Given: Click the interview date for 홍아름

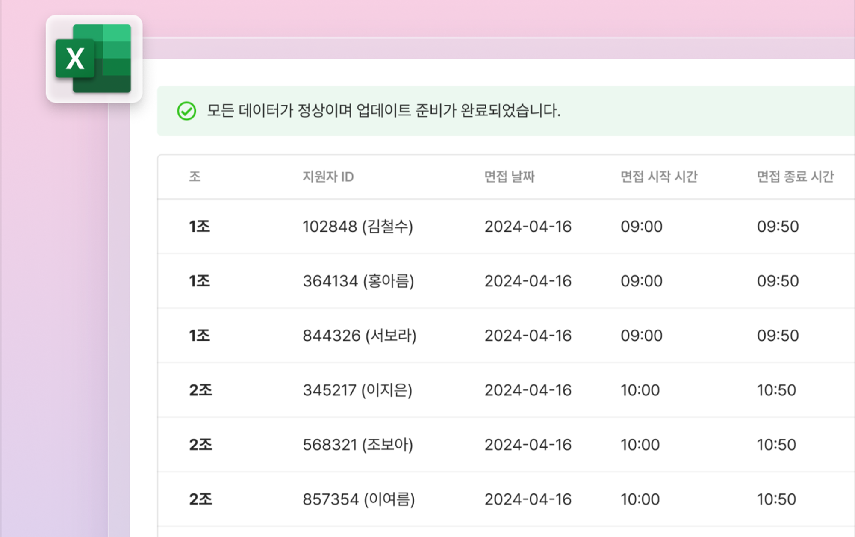Looking at the screenshot, I should pos(528,281).
